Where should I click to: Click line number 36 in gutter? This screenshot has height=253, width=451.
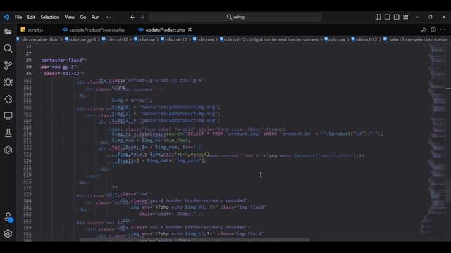tap(29, 73)
